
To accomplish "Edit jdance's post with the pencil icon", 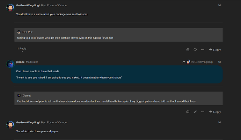I will [x=195, y=112].
